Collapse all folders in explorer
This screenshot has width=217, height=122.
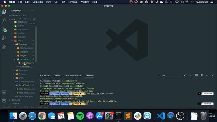pos(34,19)
